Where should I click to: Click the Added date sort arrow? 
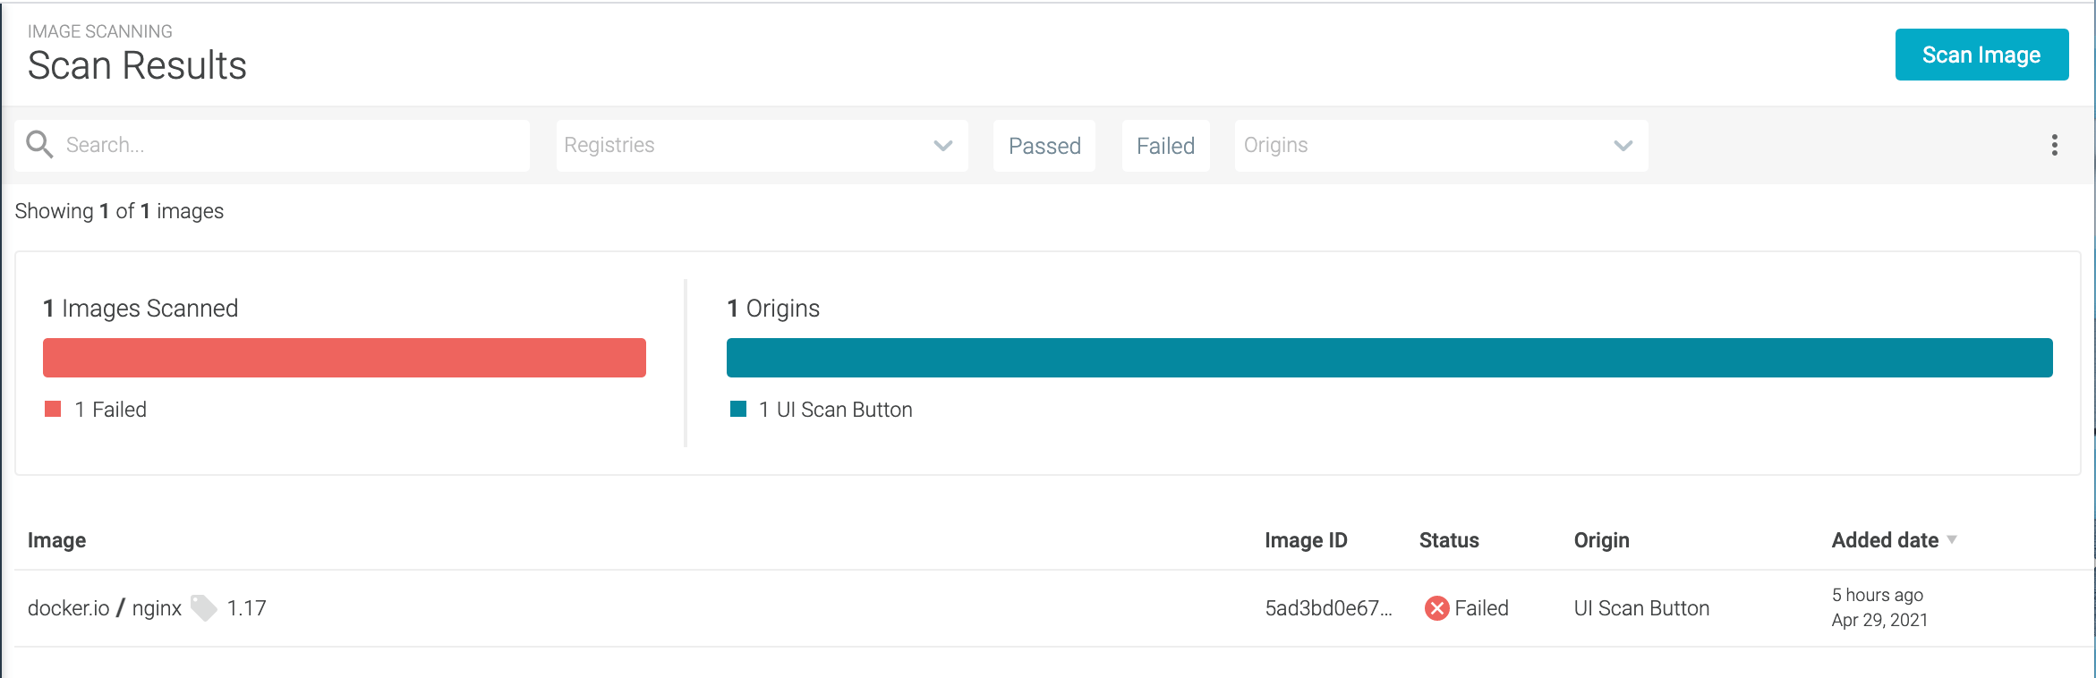pyautogui.click(x=1952, y=539)
